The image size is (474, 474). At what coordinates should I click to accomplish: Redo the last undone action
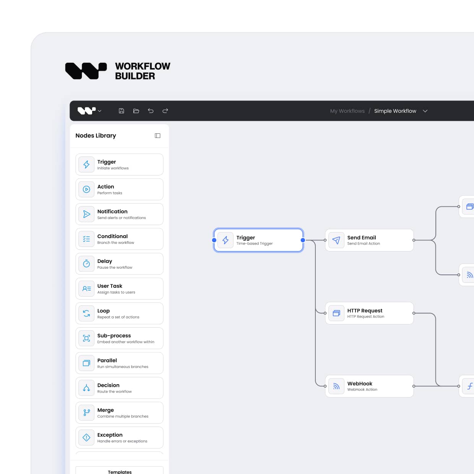tap(165, 110)
